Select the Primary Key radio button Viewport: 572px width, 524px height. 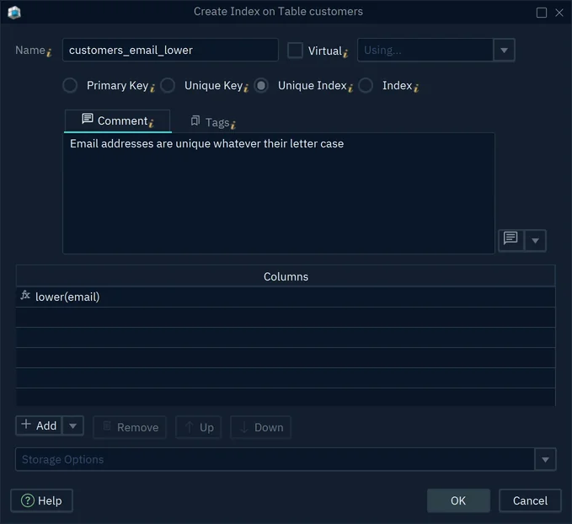70,85
